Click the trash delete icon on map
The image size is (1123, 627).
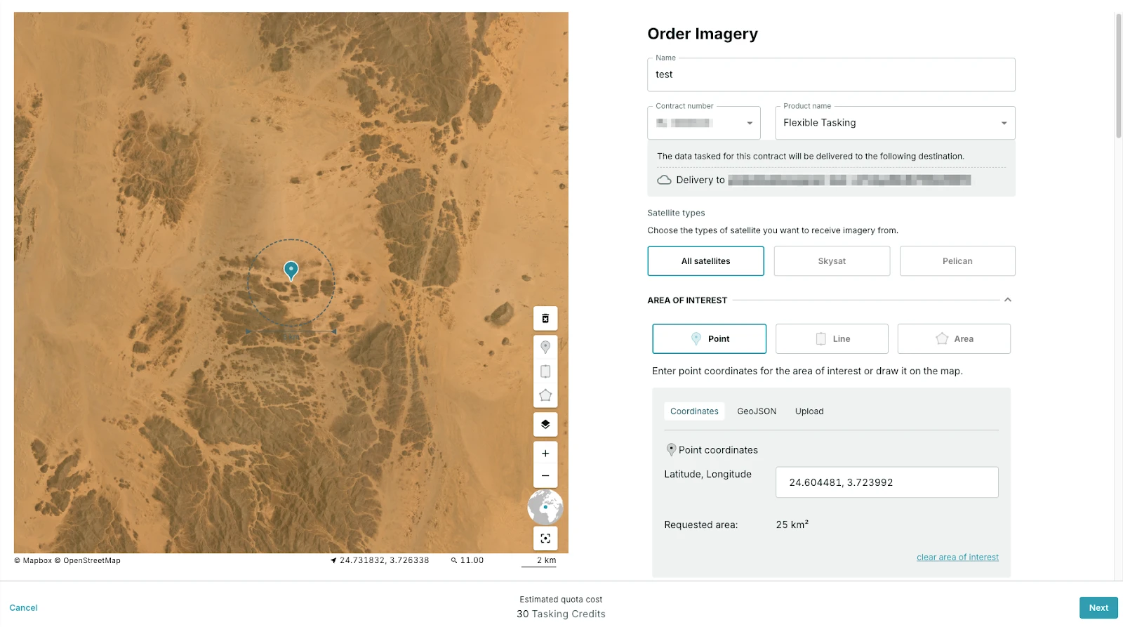(x=545, y=319)
